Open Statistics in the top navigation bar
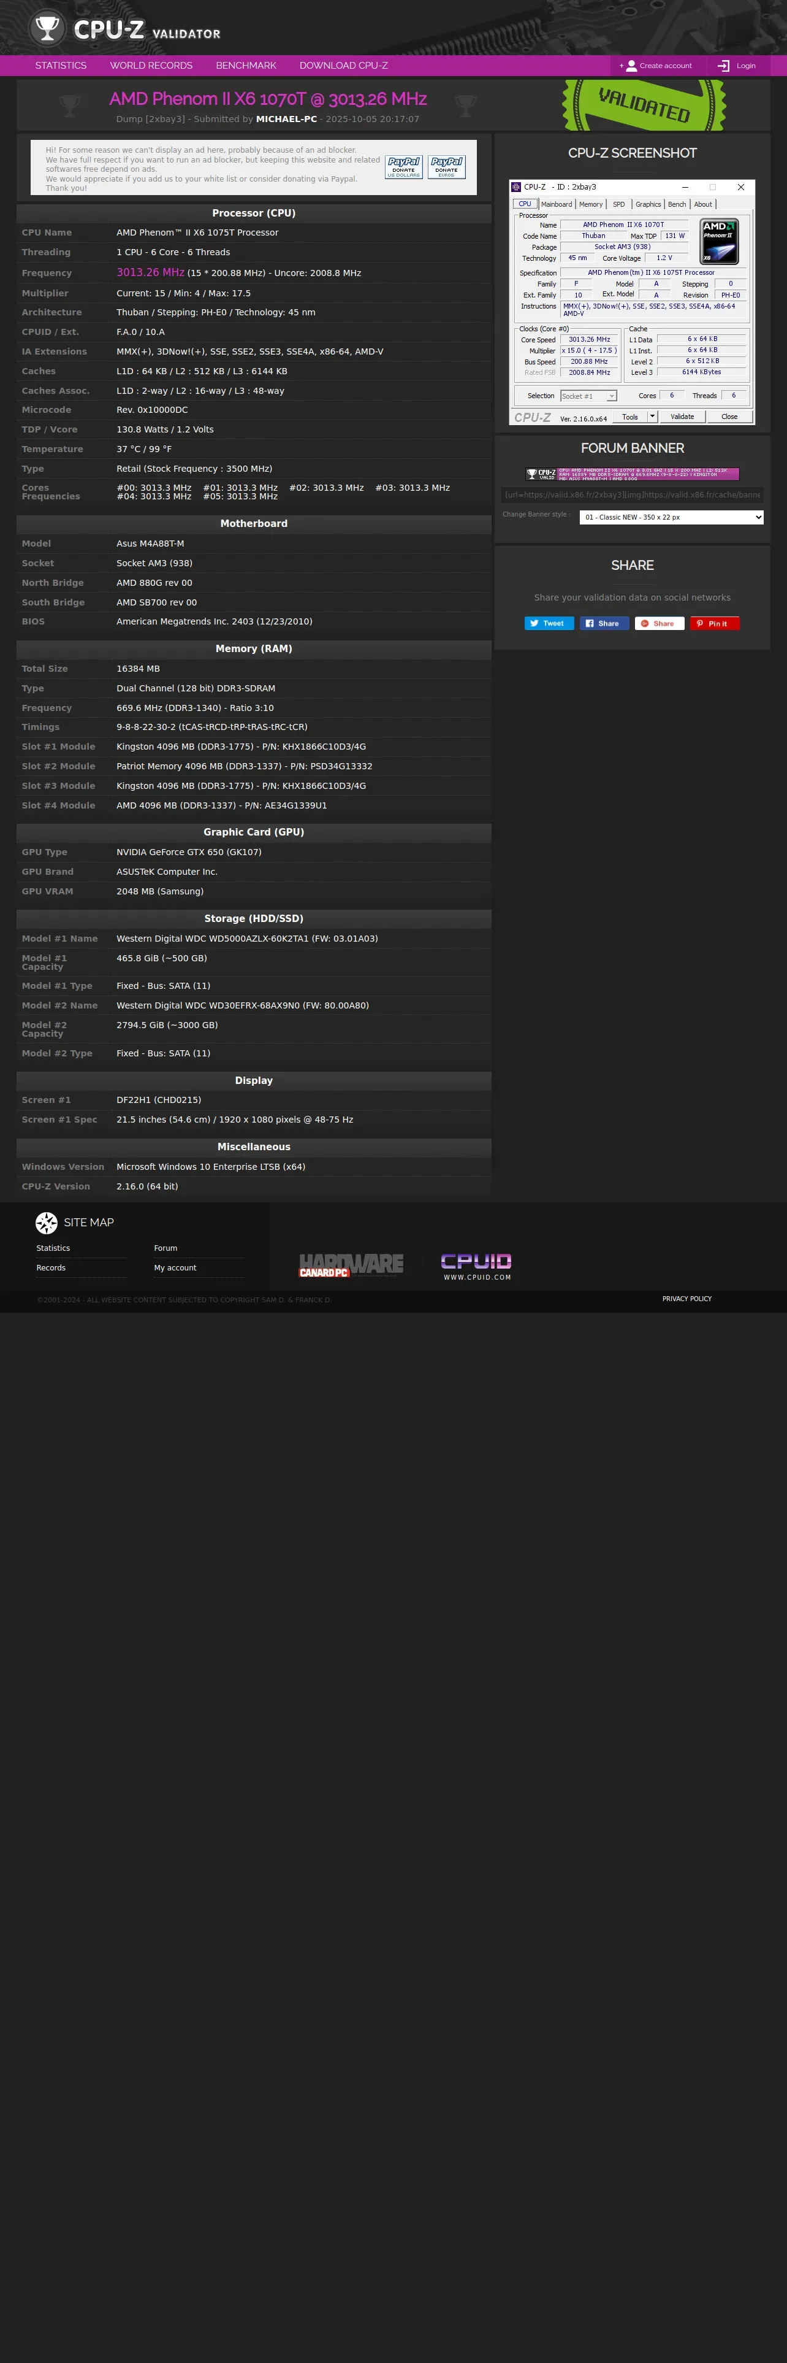787x2363 pixels. (x=61, y=66)
